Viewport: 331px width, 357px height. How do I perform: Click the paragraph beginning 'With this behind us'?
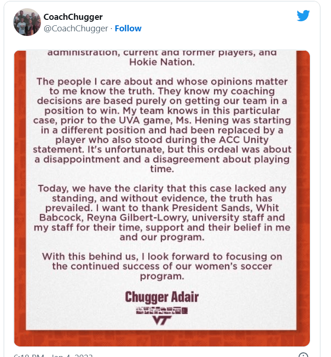click(162, 266)
